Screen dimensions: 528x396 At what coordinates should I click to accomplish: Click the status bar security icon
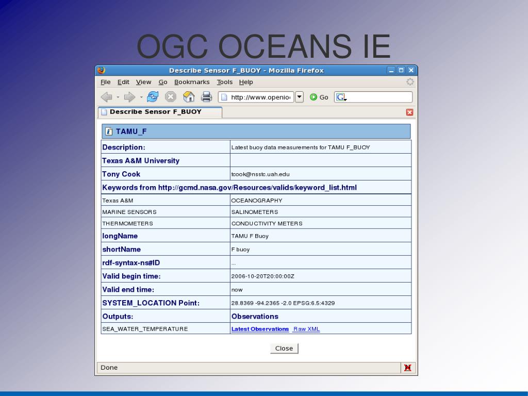[408, 367]
